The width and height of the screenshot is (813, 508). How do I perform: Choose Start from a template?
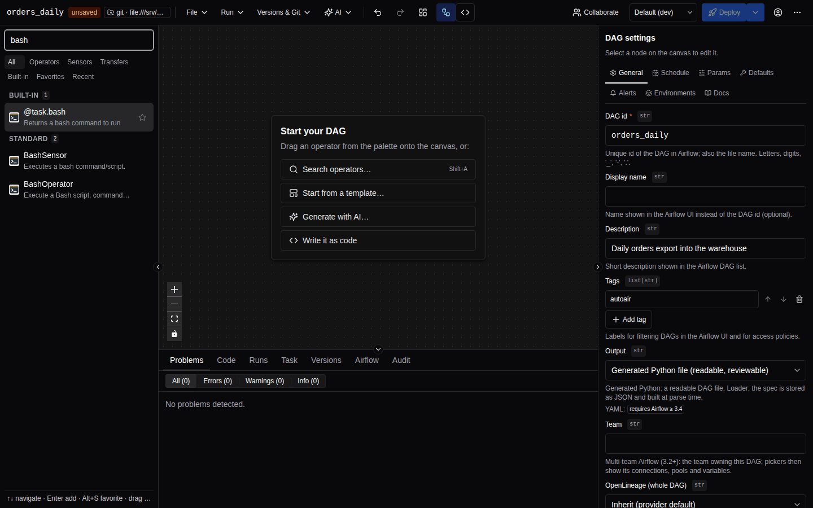point(378,193)
